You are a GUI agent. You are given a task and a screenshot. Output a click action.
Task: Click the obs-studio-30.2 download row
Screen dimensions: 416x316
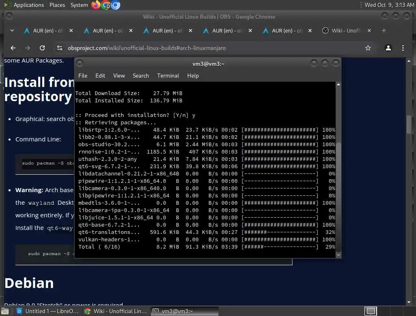(206, 144)
